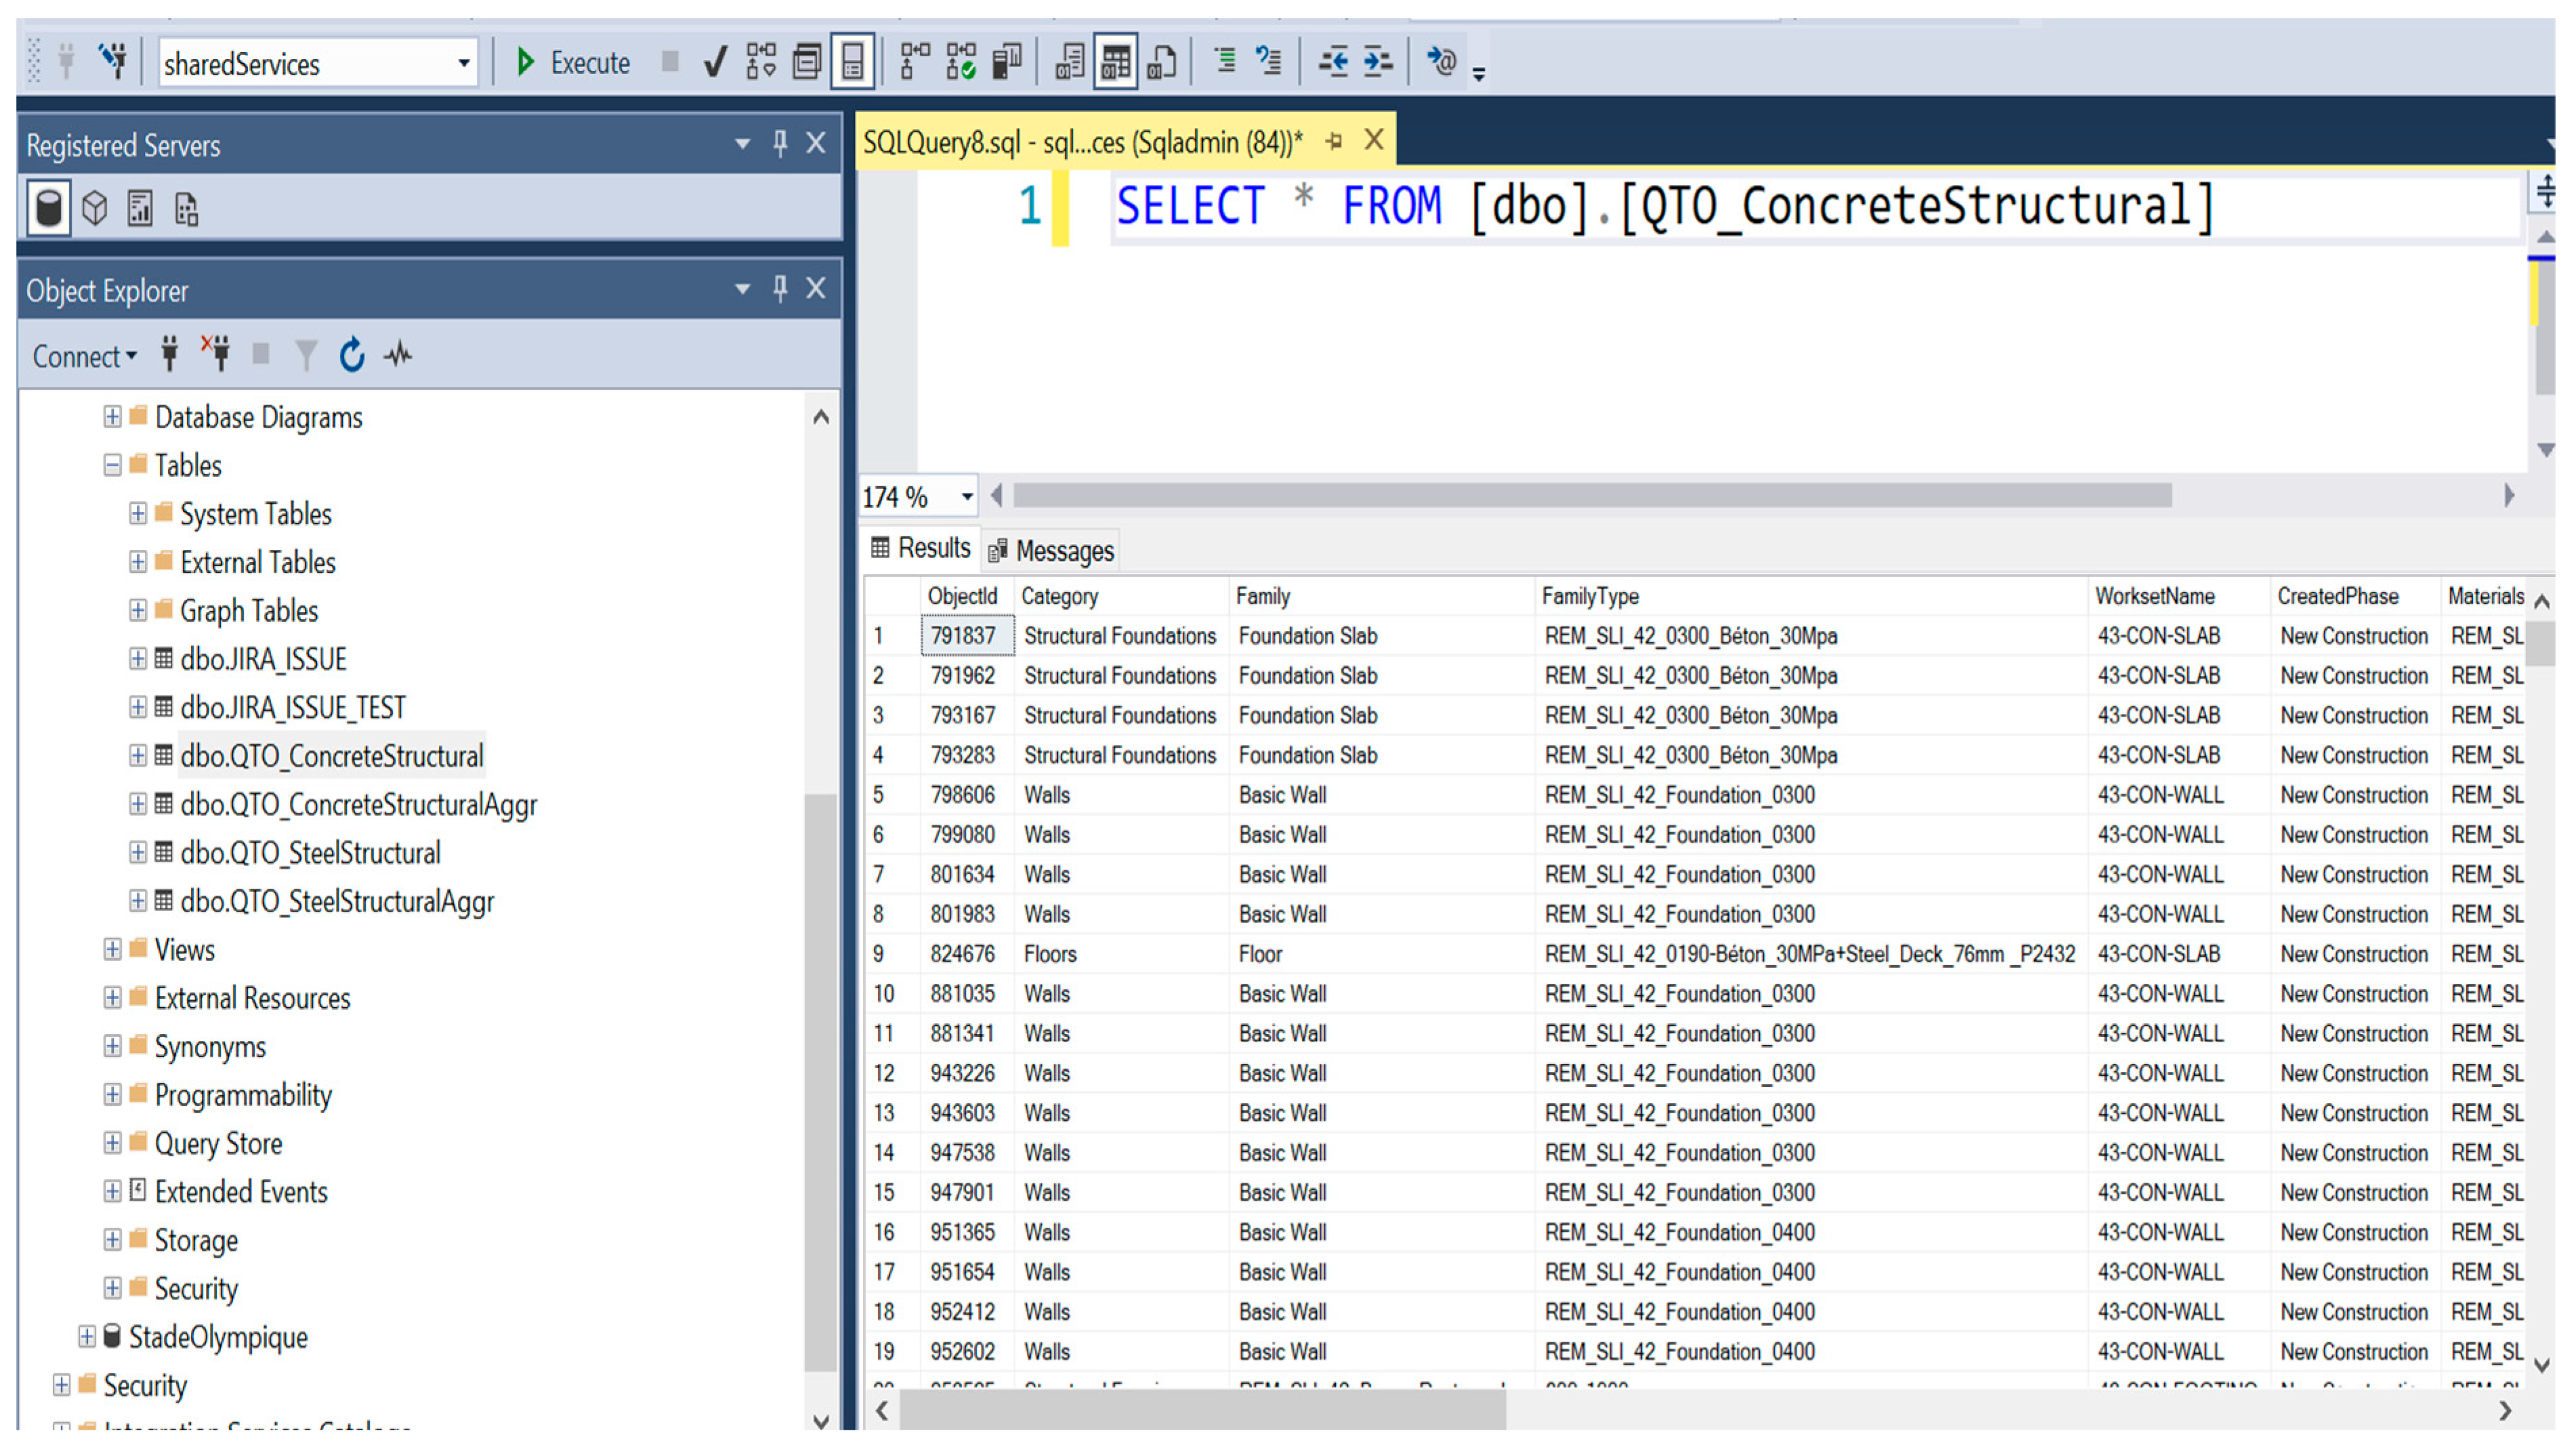The width and height of the screenshot is (2574, 1456).
Task: Toggle auto-hide pin on Object Explorer
Action: click(780, 289)
